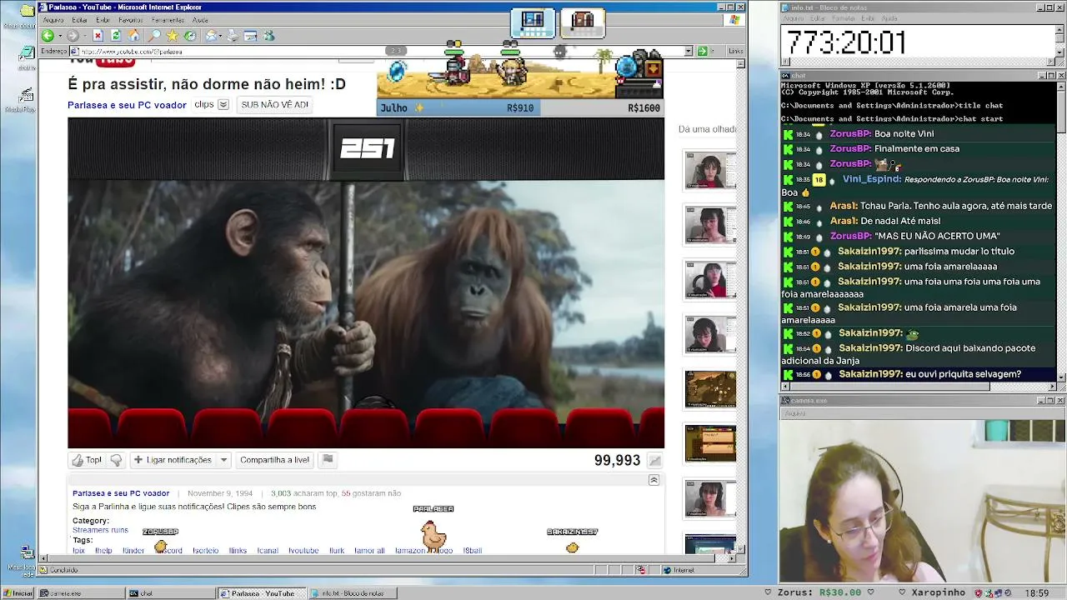Refresh the page in Internet Explorer
1067x600 pixels.
[x=116, y=36]
